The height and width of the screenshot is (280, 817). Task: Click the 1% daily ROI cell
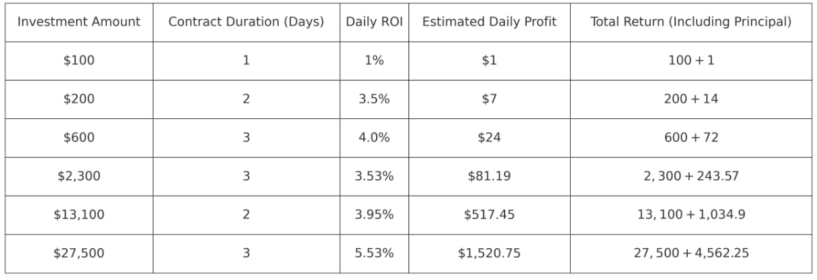pyautogui.click(x=374, y=60)
